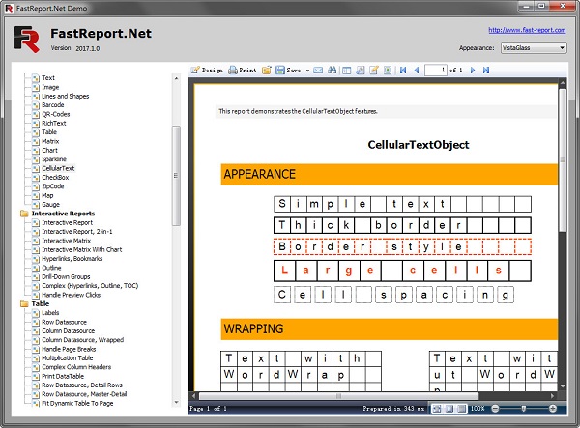Select Complex Column Headers report

[76, 367]
